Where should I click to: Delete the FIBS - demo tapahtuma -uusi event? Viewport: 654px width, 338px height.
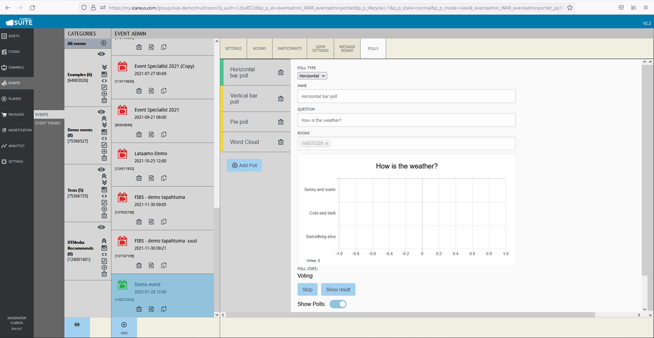coord(139,265)
